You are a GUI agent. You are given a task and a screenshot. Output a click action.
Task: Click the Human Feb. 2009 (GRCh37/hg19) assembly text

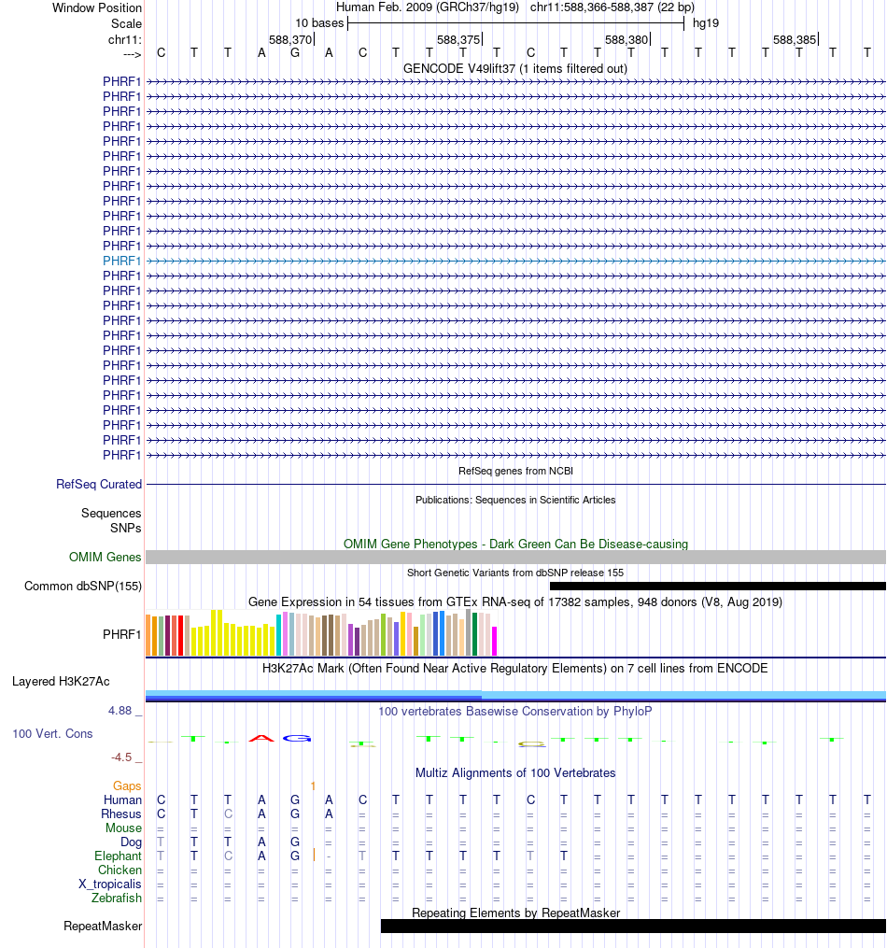point(428,7)
